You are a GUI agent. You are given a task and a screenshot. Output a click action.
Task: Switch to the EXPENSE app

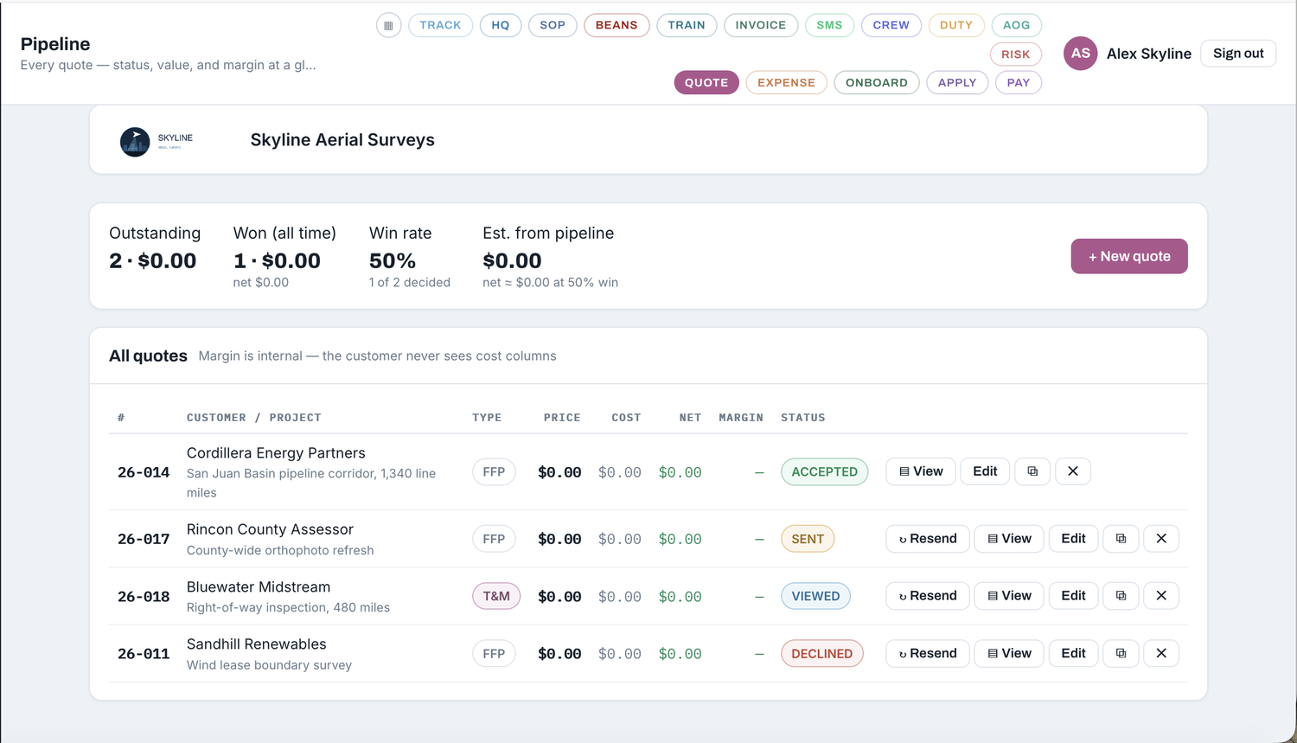[786, 83]
